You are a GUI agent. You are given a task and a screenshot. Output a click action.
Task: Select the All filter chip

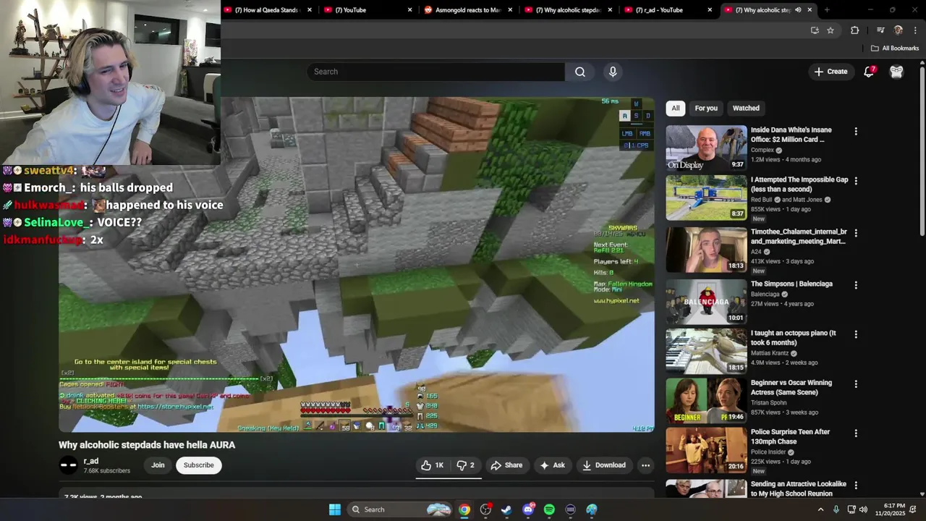676,109
